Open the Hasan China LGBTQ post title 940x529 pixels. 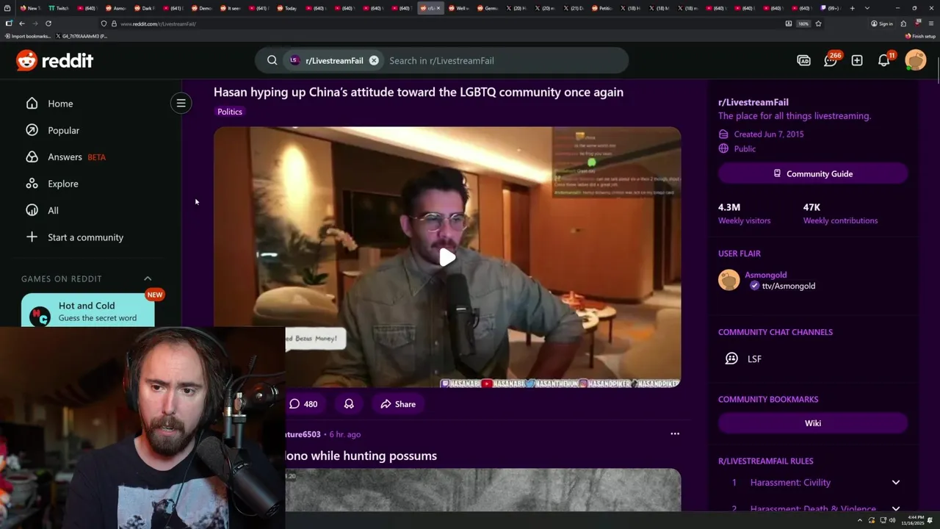(x=419, y=92)
